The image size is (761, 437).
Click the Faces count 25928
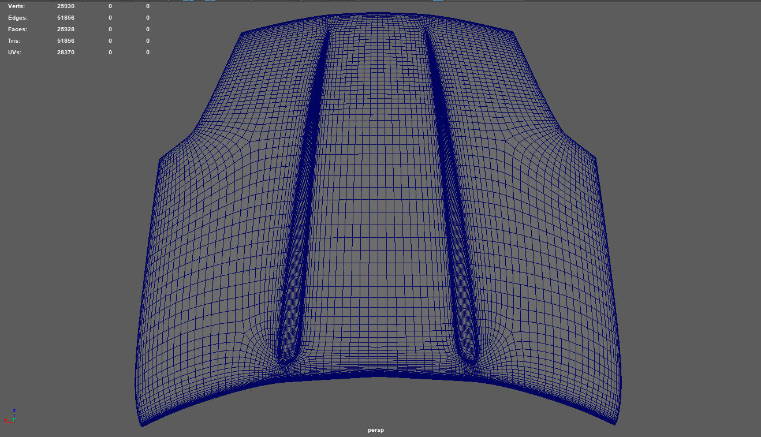pos(66,29)
